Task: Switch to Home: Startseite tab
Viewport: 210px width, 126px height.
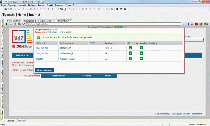Action: point(14,21)
